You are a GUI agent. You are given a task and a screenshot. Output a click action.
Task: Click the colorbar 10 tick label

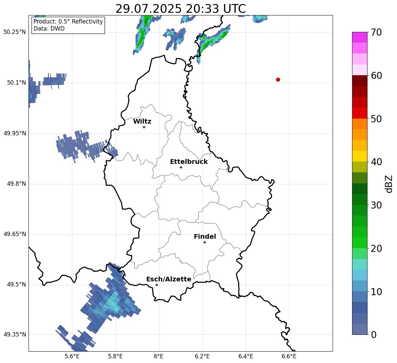click(376, 291)
